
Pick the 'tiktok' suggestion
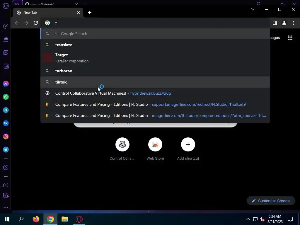155,82
